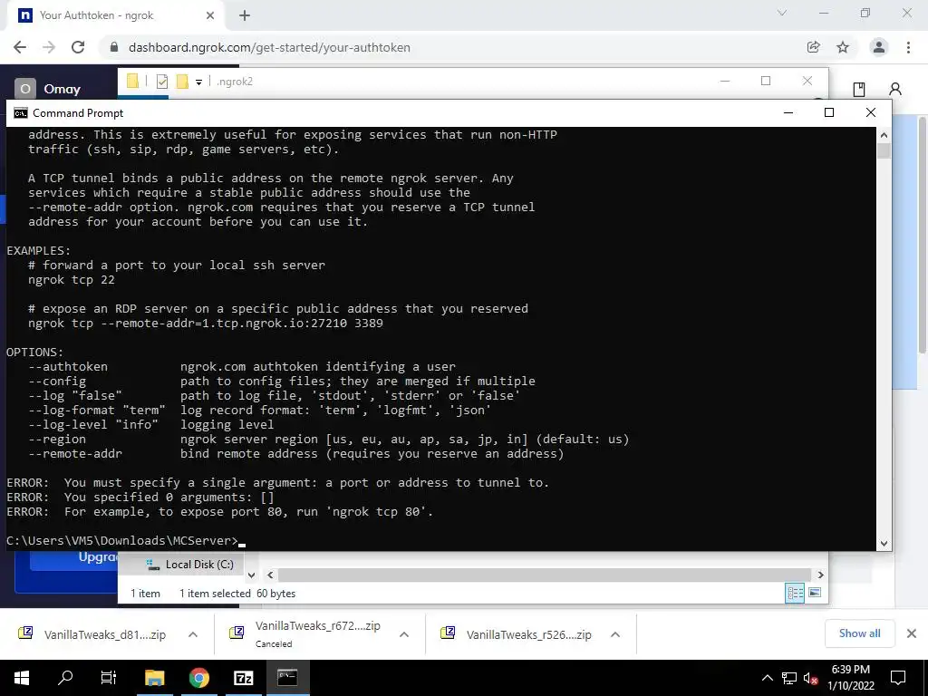Open the taskbar clock and date
This screenshot has height=696, width=928.
[851, 678]
